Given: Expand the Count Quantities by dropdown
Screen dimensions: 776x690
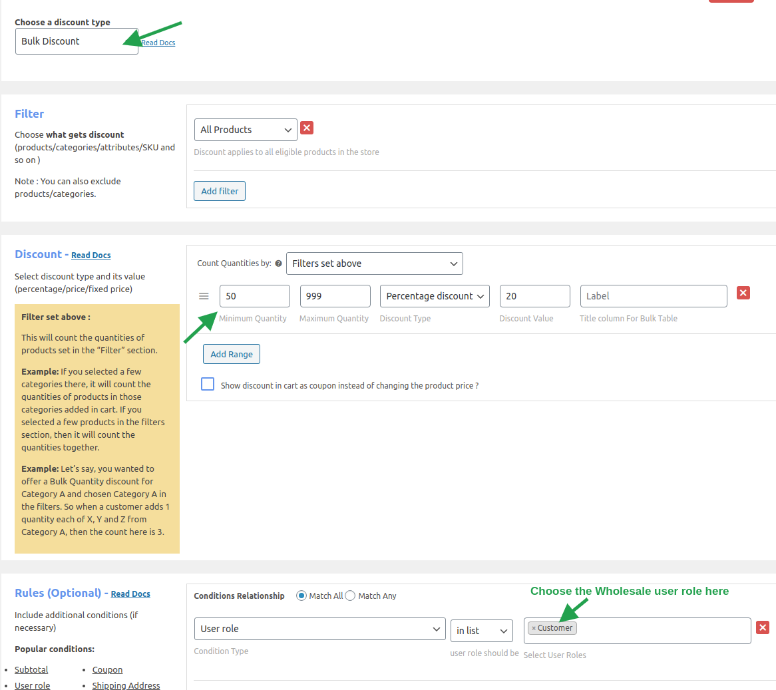Looking at the screenshot, I should pyautogui.click(x=374, y=263).
